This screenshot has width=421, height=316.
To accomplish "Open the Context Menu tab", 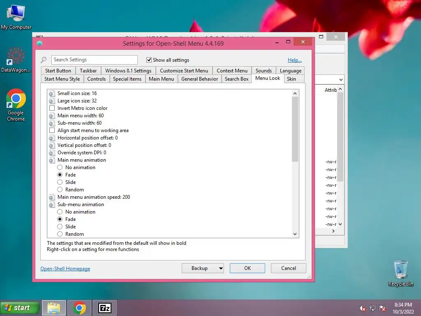I will pyautogui.click(x=232, y=71).
